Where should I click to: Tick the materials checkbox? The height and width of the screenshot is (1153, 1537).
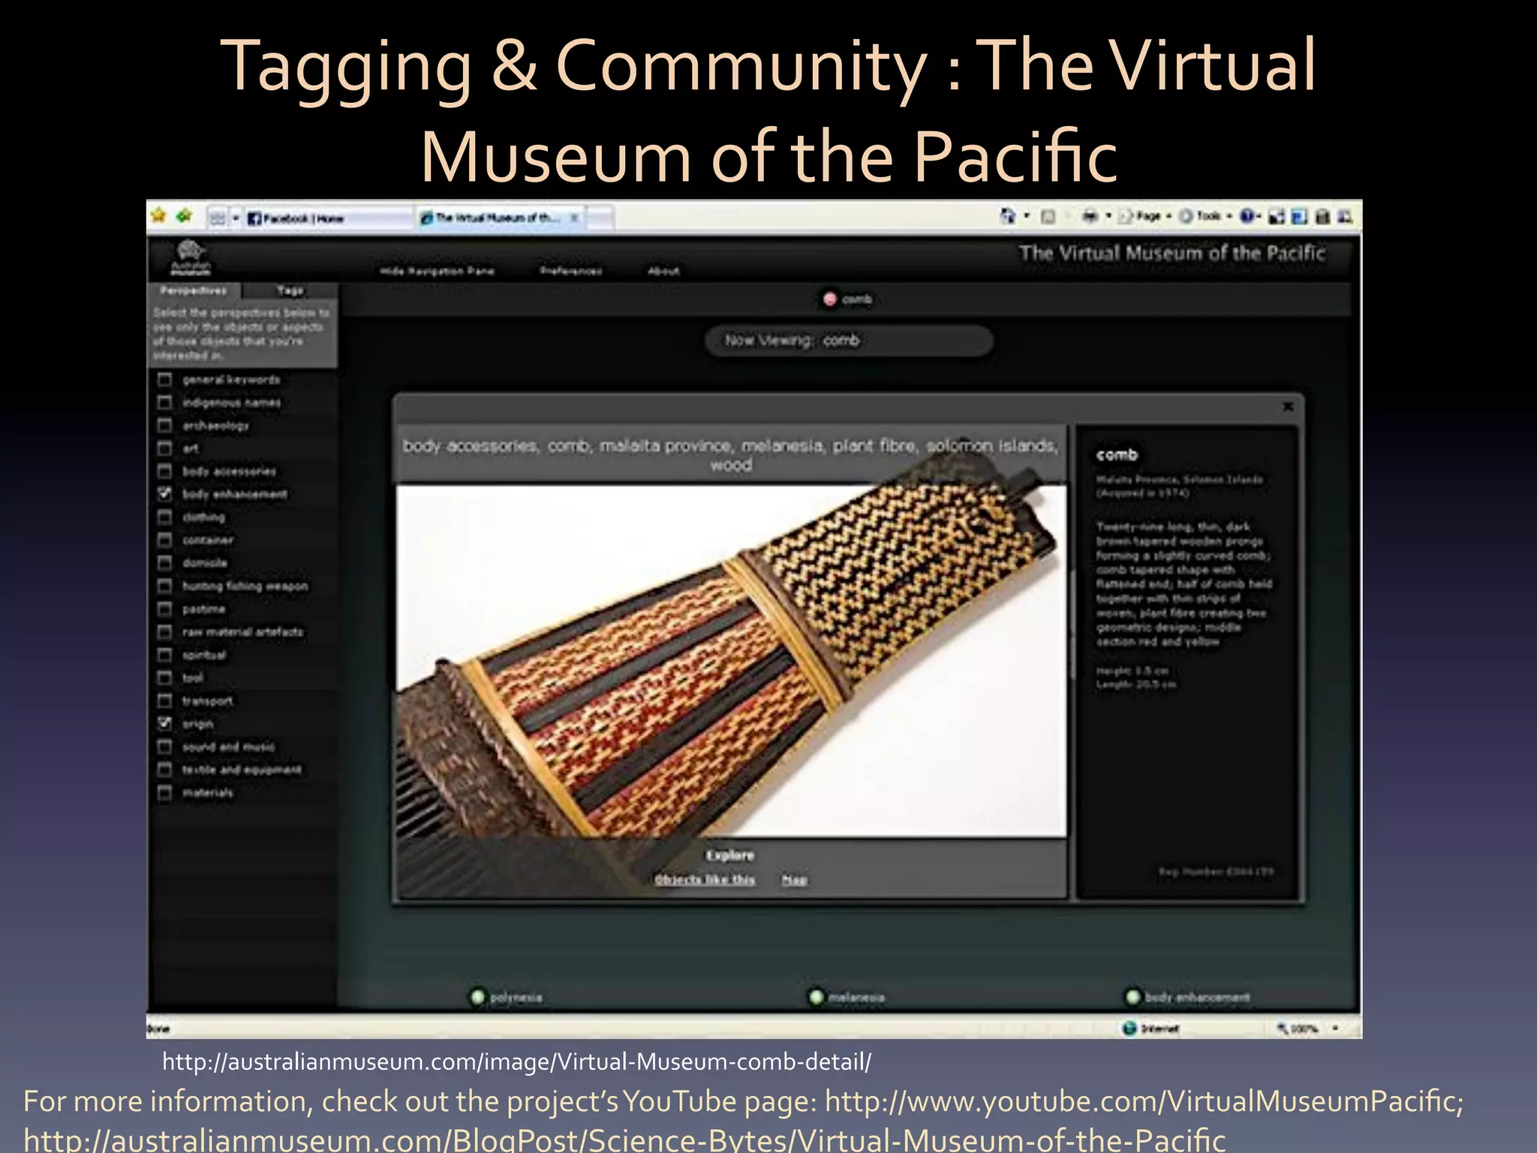[x=164, y=792]
